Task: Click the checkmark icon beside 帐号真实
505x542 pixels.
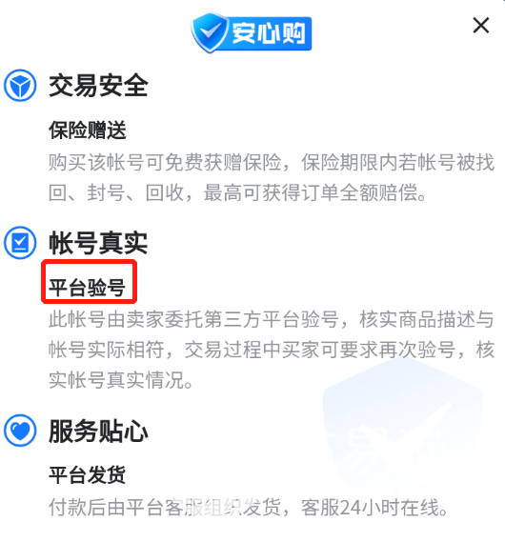Action: tap(20, 242)
